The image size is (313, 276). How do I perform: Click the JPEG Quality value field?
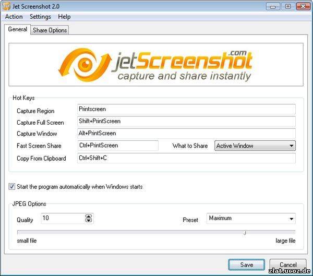click(x=63, y=218)
